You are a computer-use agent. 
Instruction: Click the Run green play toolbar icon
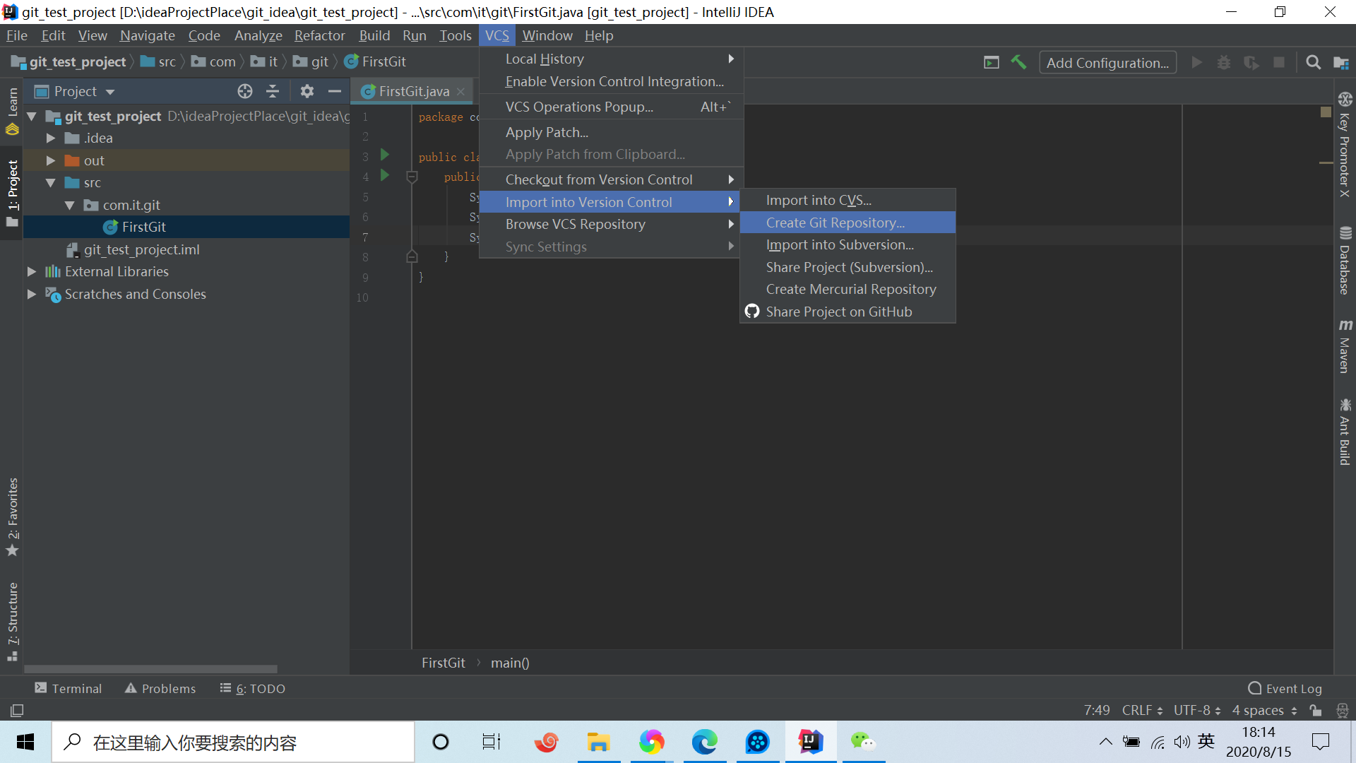1196,62
